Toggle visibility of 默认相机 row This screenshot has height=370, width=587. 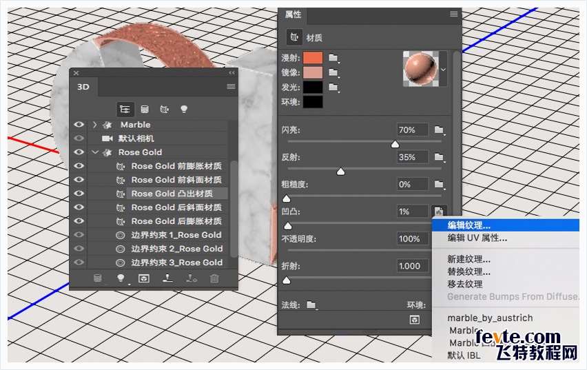click(79, 138)
